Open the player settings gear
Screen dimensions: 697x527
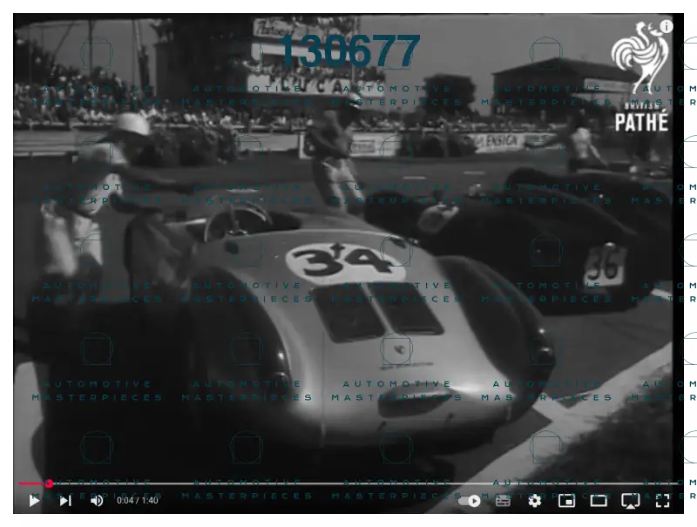(x=535, y=501)
